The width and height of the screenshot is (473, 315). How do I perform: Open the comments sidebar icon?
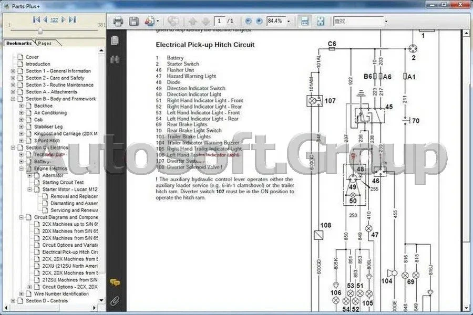click(x=115, y=282)
